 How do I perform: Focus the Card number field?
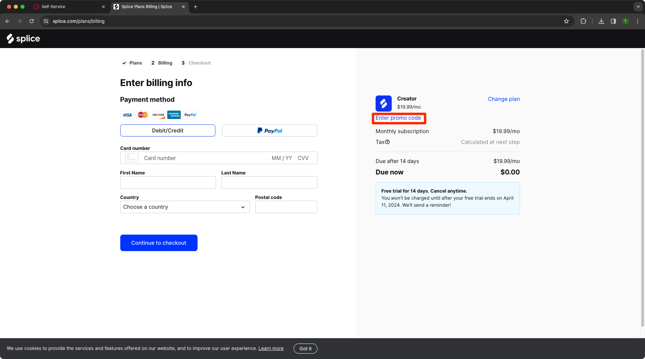pos(205,158)
